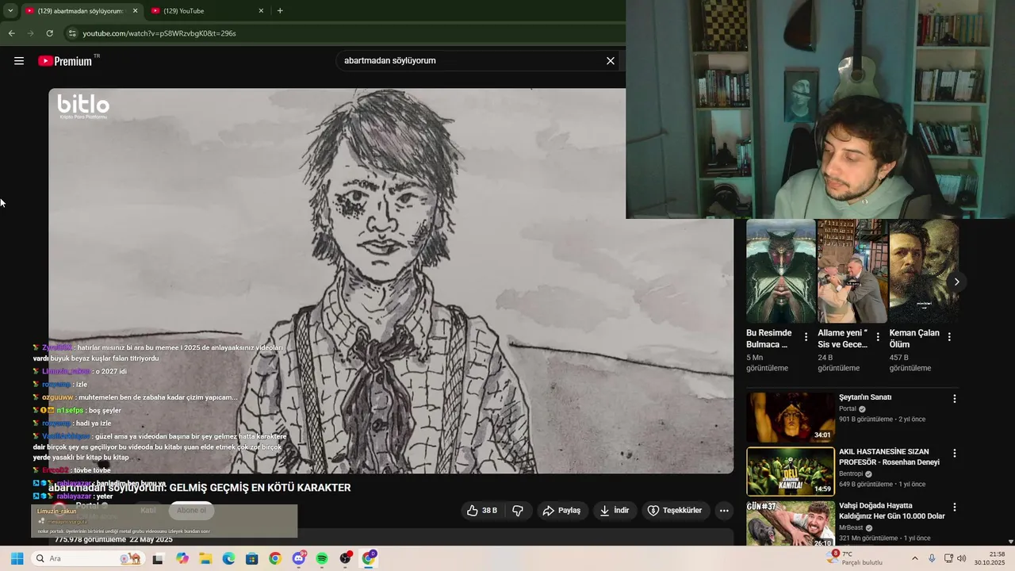The image size is (1015, 571).
Task: Open Microsoft Edge from the taskbar
Action: click(x=228, y=558)
